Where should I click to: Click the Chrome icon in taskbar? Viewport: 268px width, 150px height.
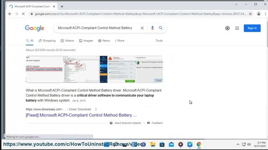199,145
